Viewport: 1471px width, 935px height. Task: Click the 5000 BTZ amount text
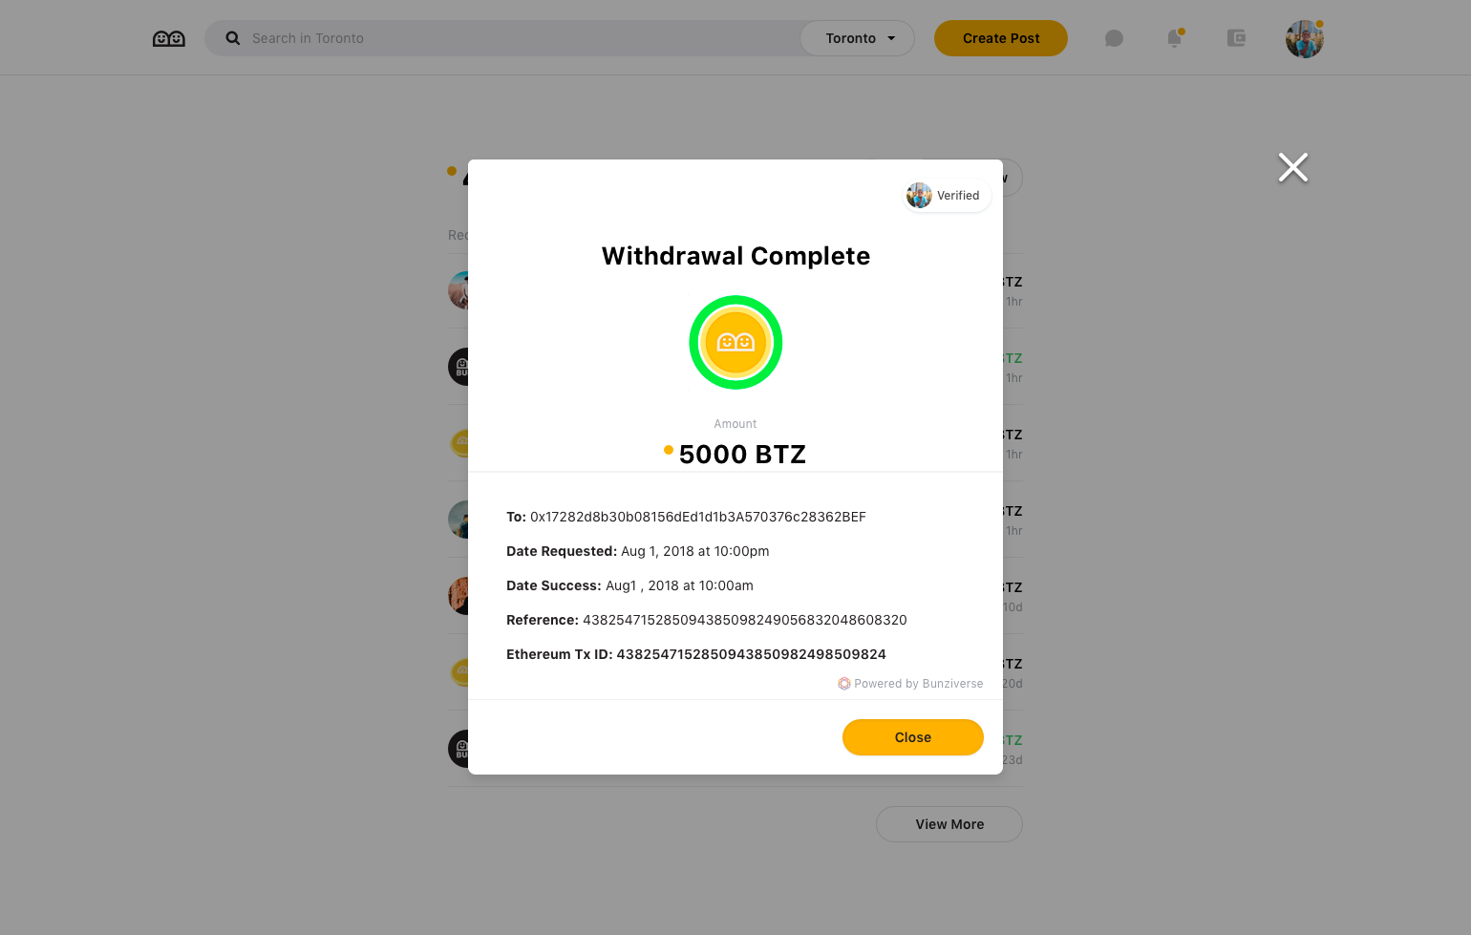pos(742,455)
